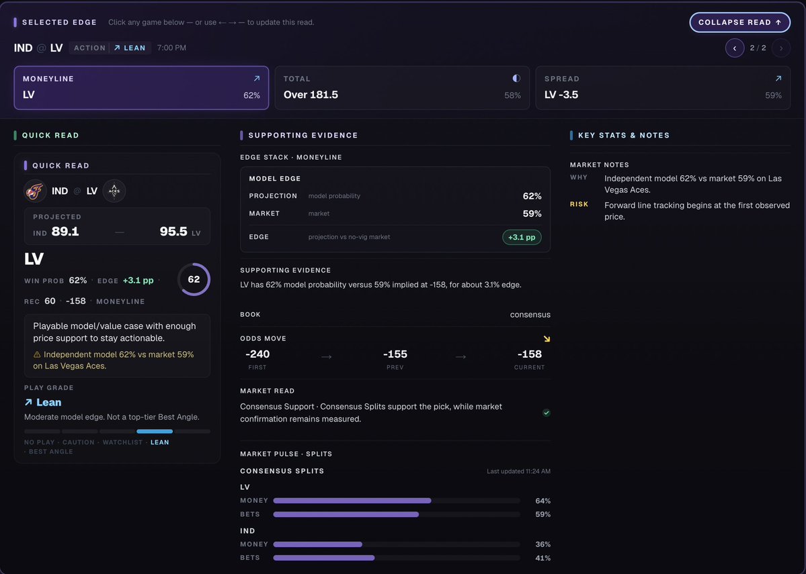
Task: Click the CAUTION grade label
Action: tap(78, 442)
